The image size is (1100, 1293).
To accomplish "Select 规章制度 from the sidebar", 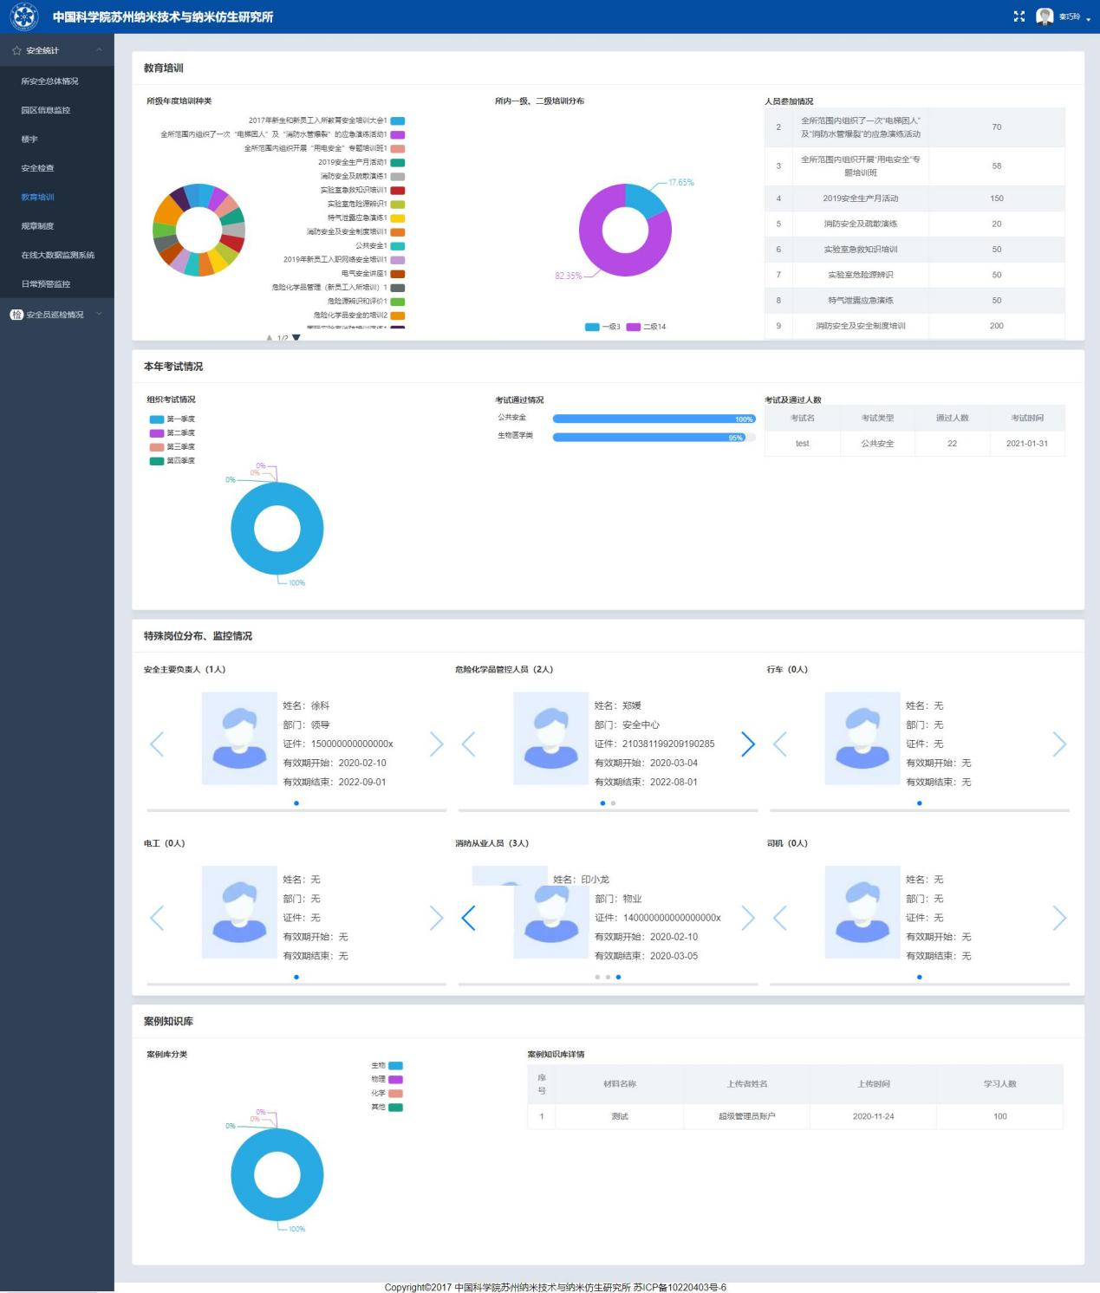I will click(x=37, y=226).
